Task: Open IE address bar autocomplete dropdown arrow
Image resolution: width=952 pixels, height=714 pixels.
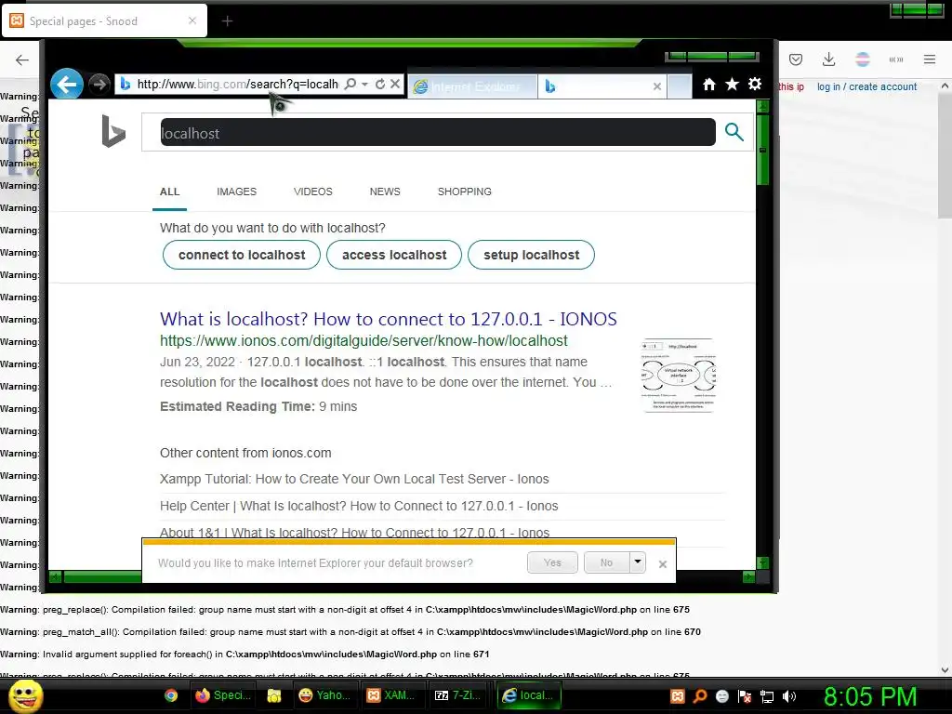Action: 364,84
